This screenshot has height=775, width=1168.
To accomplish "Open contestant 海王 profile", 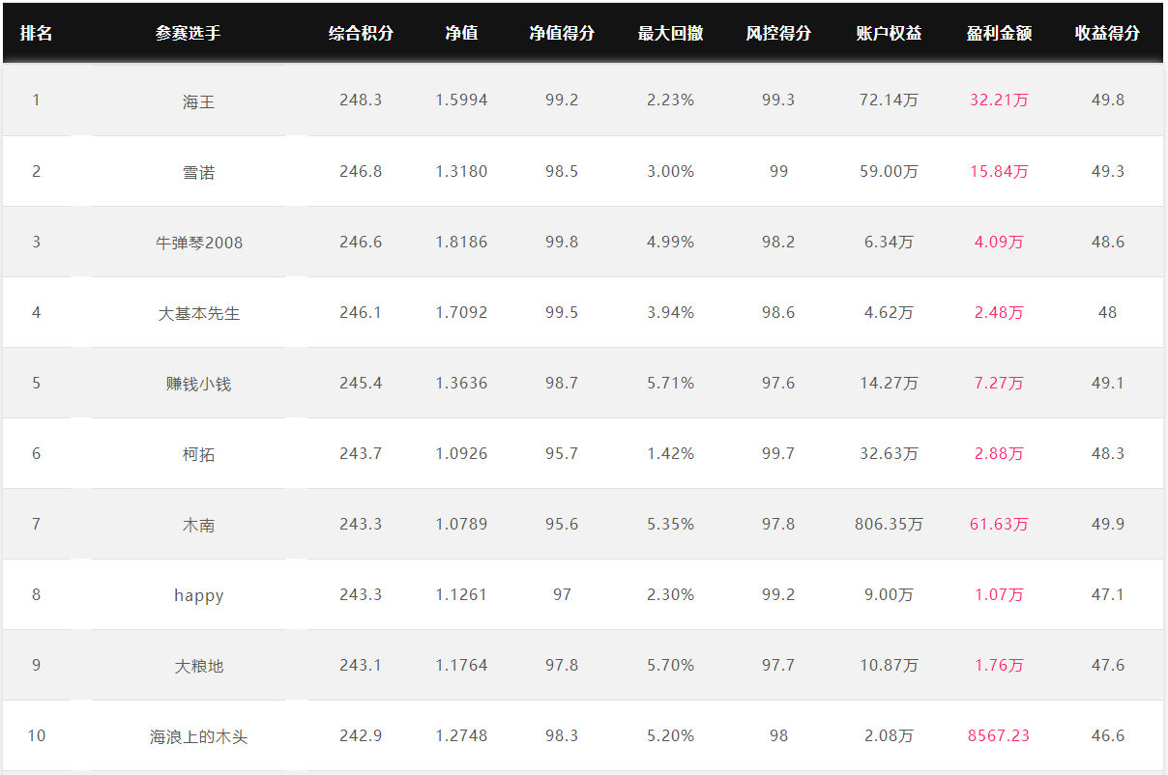I will pos(198,100).
